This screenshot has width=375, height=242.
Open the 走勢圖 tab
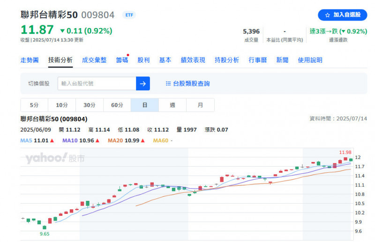(30, 60)
